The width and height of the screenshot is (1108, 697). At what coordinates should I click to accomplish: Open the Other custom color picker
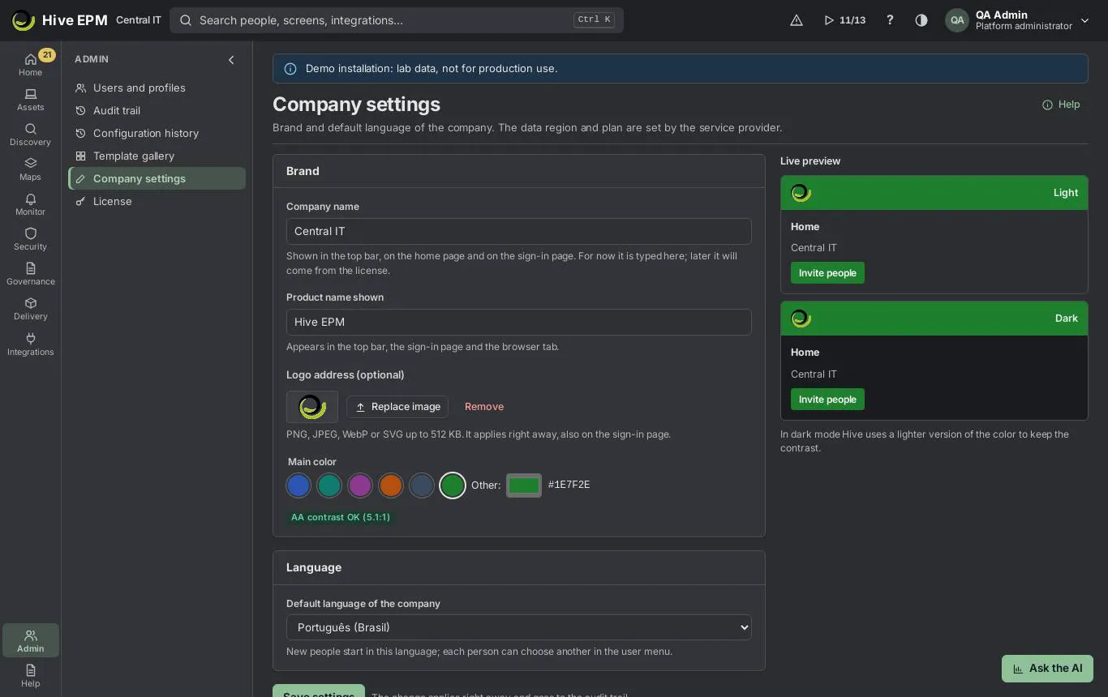pyautogui.click(x=524, y=485)
